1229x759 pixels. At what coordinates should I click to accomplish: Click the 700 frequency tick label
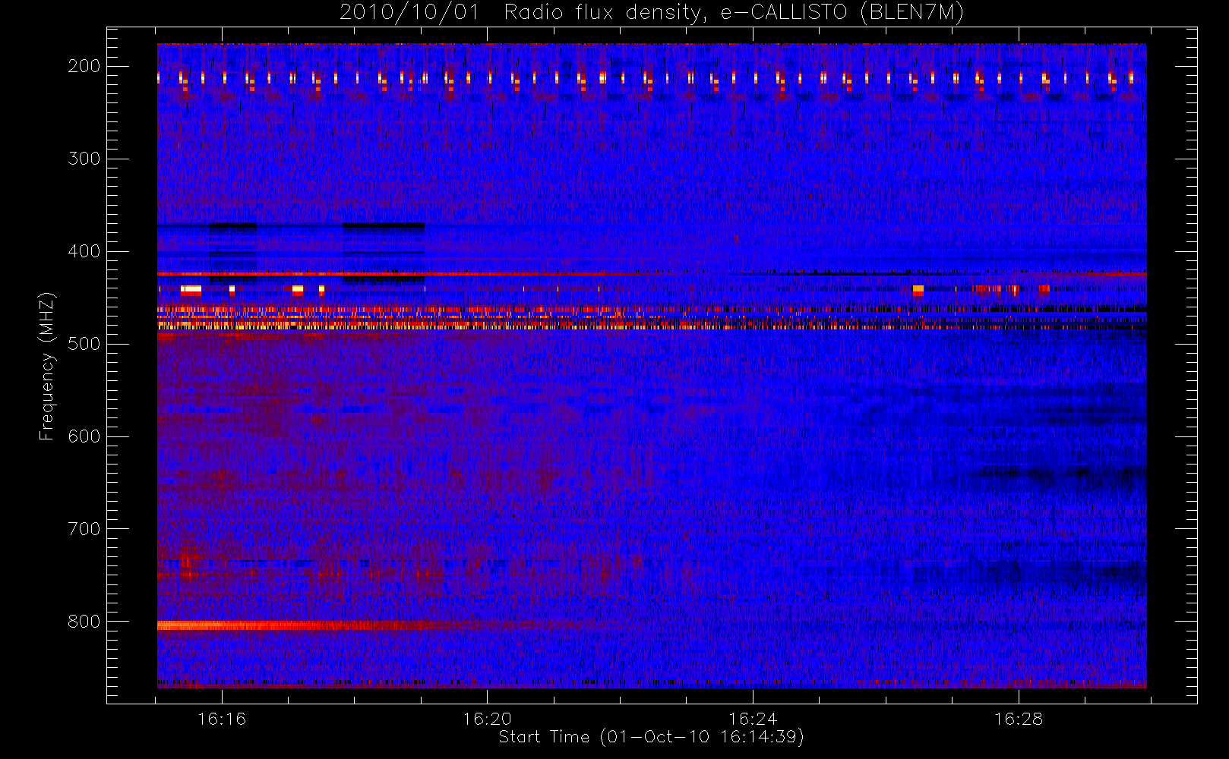click(x=84, y=529)
